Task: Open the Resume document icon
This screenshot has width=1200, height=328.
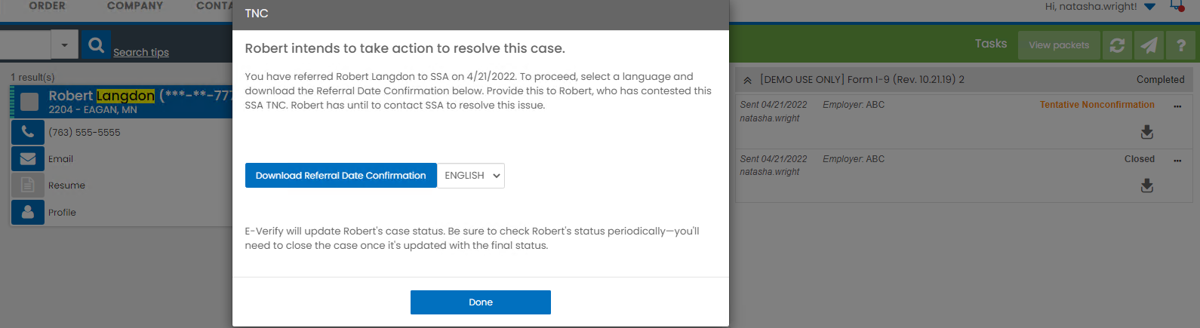Action: pyautogui.click(x=28, y=185)
